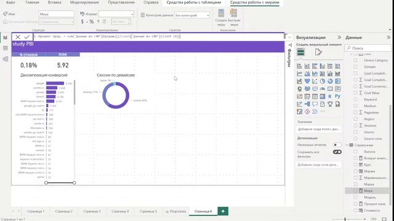Open the Формат dropdown
The height and width of the screenshot is (221, 394).
116,14
